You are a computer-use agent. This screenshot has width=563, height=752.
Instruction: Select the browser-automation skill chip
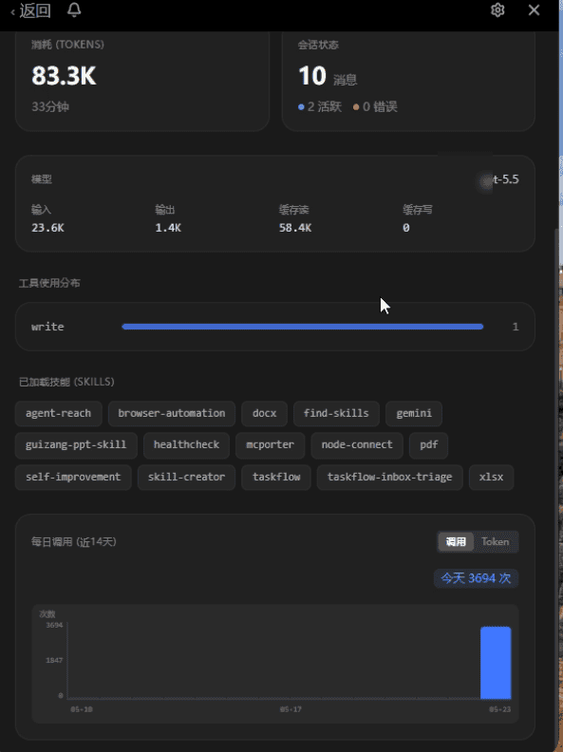pyautogui.click(x=172, y=413)
